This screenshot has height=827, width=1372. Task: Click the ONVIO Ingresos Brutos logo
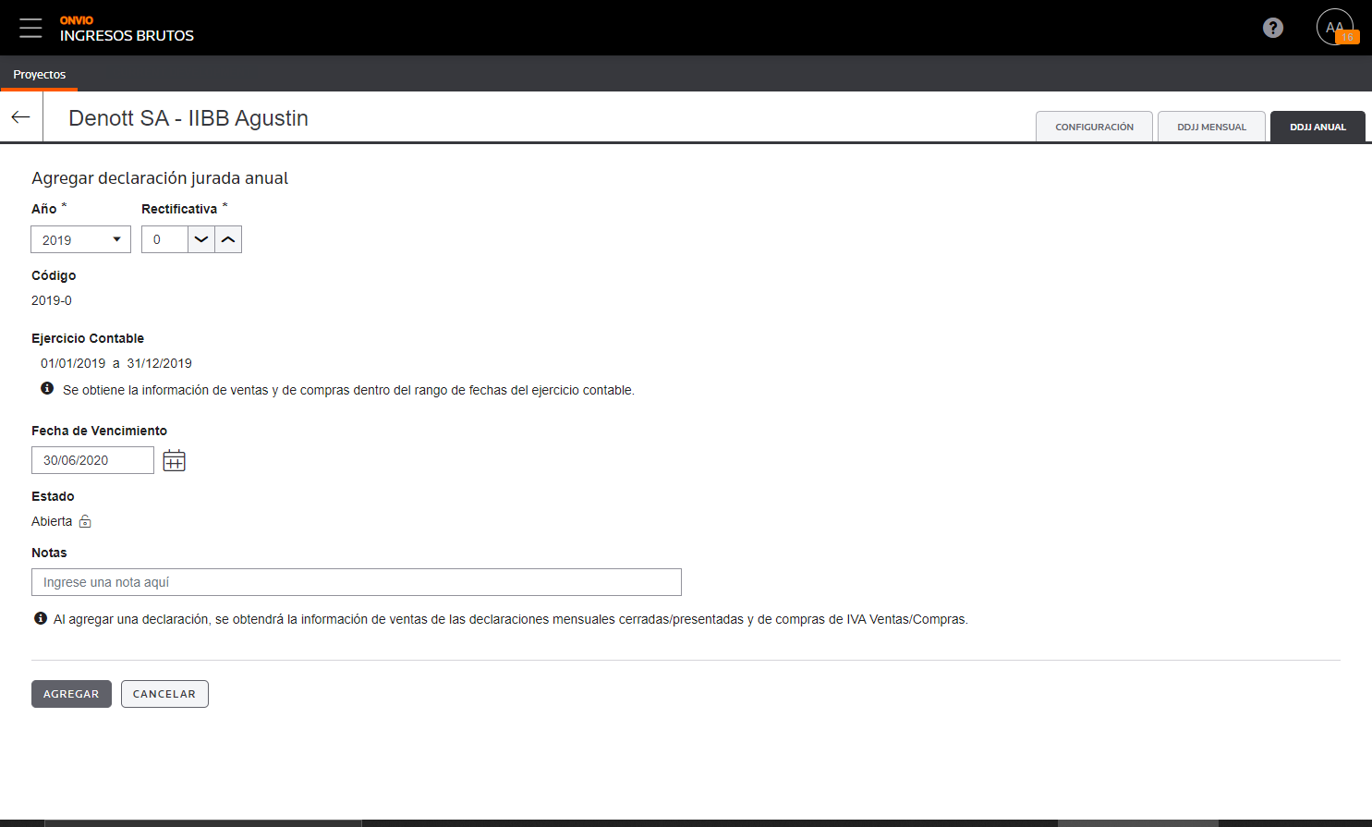pyautogui.click(x=127, y=29)
